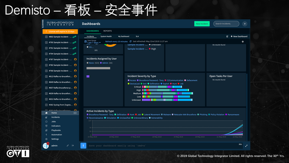Click the New Incident button

pyautogui.click(x=202, y=24)
